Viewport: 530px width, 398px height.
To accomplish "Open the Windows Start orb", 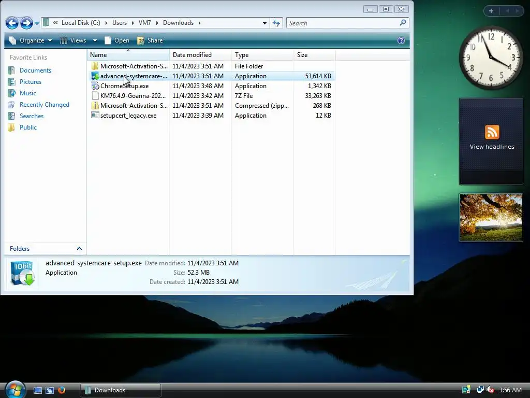I will [x=15, y=390].
